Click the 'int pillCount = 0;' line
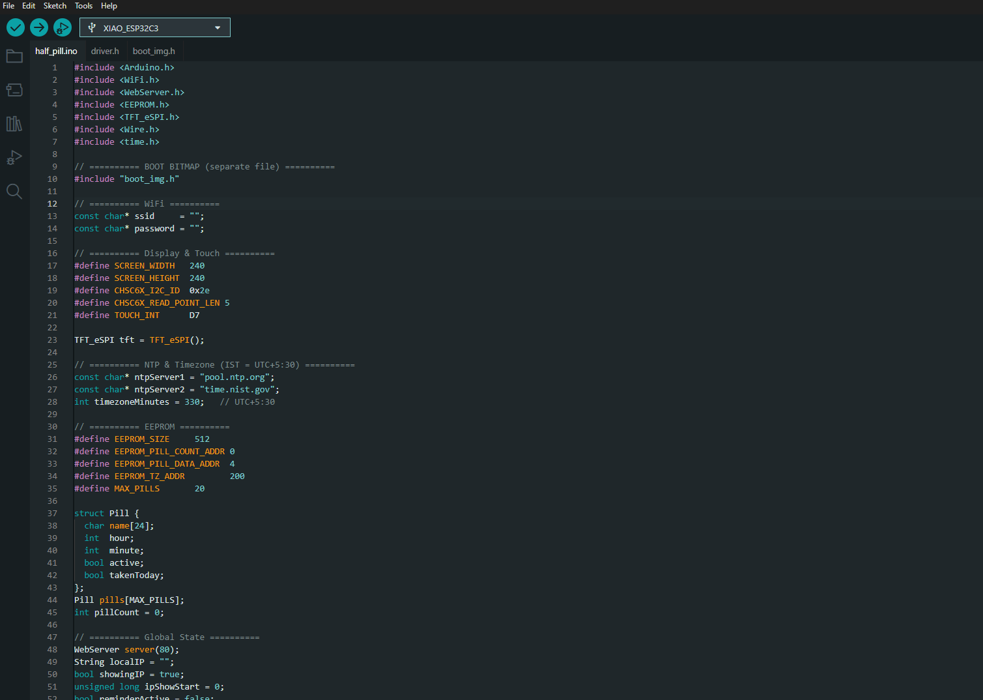983x700 pixels. [119, 613]
